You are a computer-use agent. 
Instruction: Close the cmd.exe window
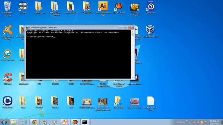pyautogui.click(x=131, y=27)
